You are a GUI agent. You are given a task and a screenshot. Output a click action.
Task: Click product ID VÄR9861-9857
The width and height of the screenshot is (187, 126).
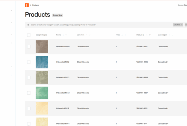click(x=142, y=93)
